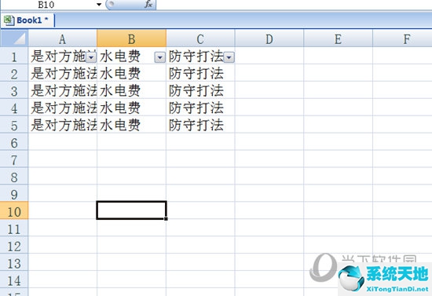Click cell C5 containing 防守打法
This screenshot has width=432, height=296.
pyautogui.click(x=200, y=125)
